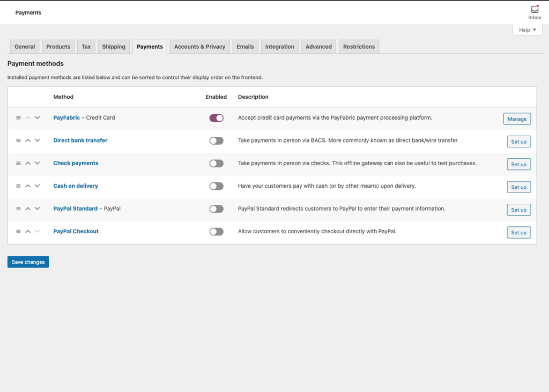Grab PayFabric row drag handle
549x392 pixels.
pos(18,118)
